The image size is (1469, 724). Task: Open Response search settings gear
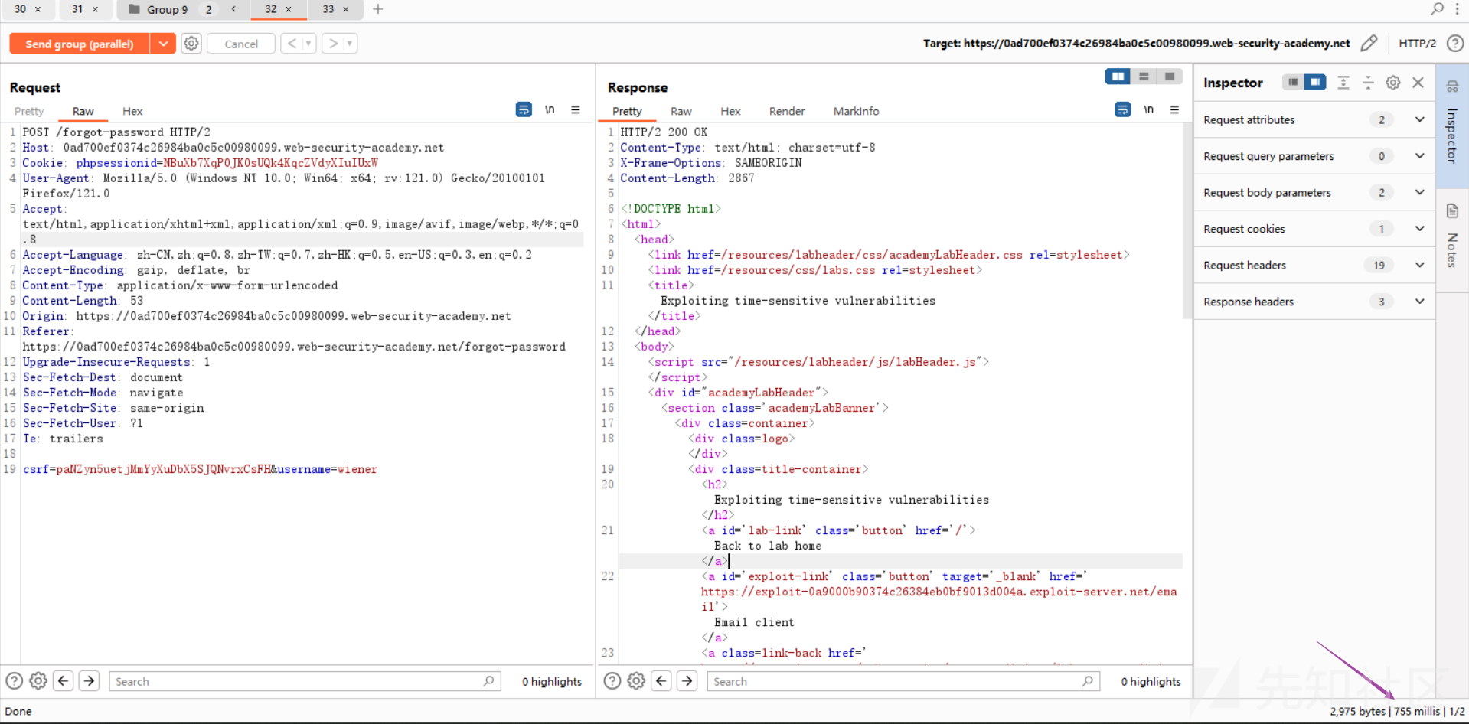(636, 680)
